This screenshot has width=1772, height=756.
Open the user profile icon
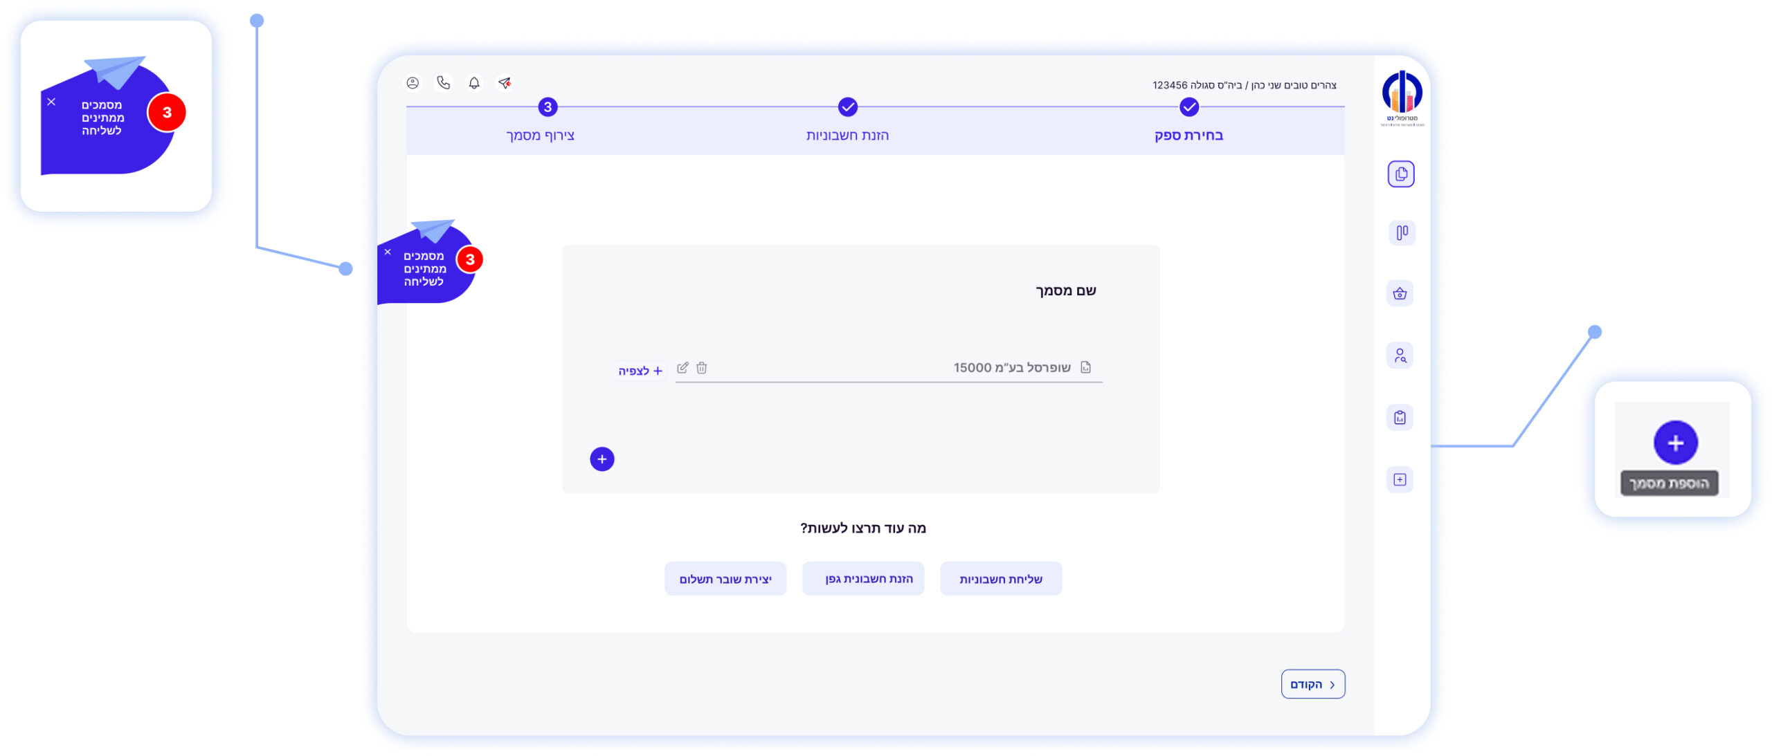click(x=413, y=83)
